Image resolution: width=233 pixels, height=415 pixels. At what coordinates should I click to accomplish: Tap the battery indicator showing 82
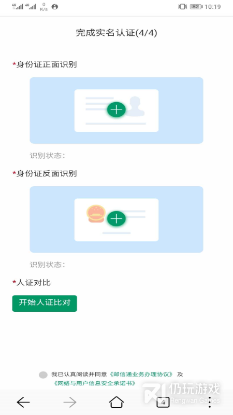196,7
